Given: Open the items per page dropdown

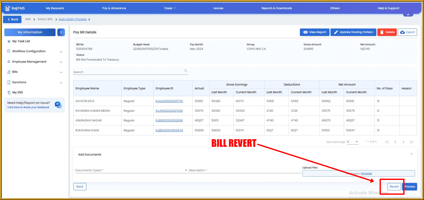Looking at the screenshot, I should coord(353,142).
